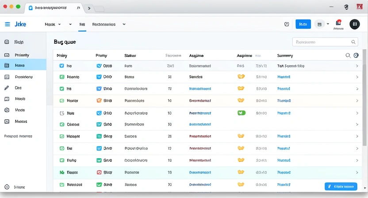This screenshot has width=368, height=198.
Task: Click the green badge in Nue row
Action: 241,113
